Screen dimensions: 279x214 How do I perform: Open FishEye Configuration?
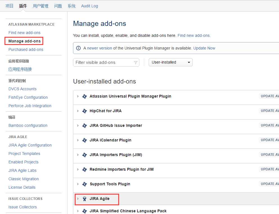[x=28, y=97]
